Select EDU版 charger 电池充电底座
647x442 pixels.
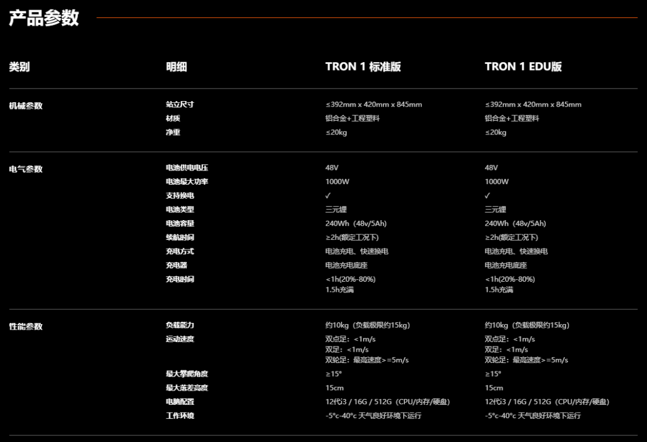point(506,266)
